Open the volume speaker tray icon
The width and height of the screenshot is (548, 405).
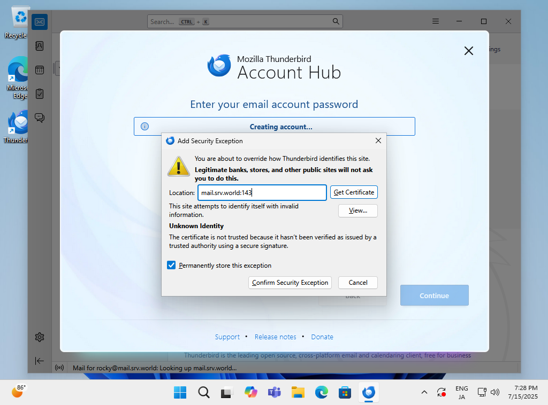(x=495, y=392)
